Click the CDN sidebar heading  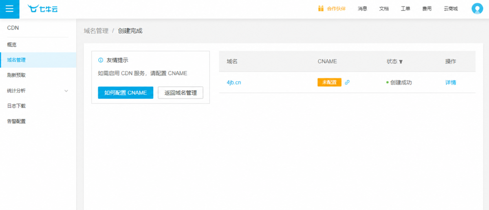13,28
